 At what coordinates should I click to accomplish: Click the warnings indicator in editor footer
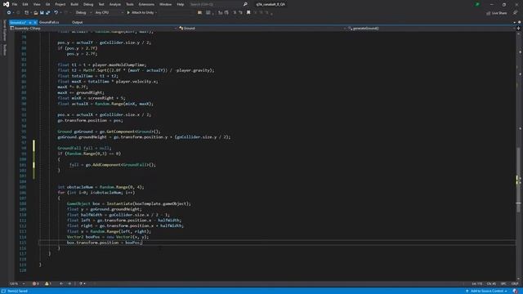(x=48, y=283)
